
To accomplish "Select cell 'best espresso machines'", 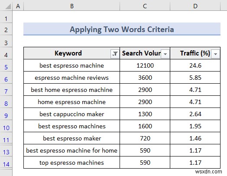I will coord(71,126).
